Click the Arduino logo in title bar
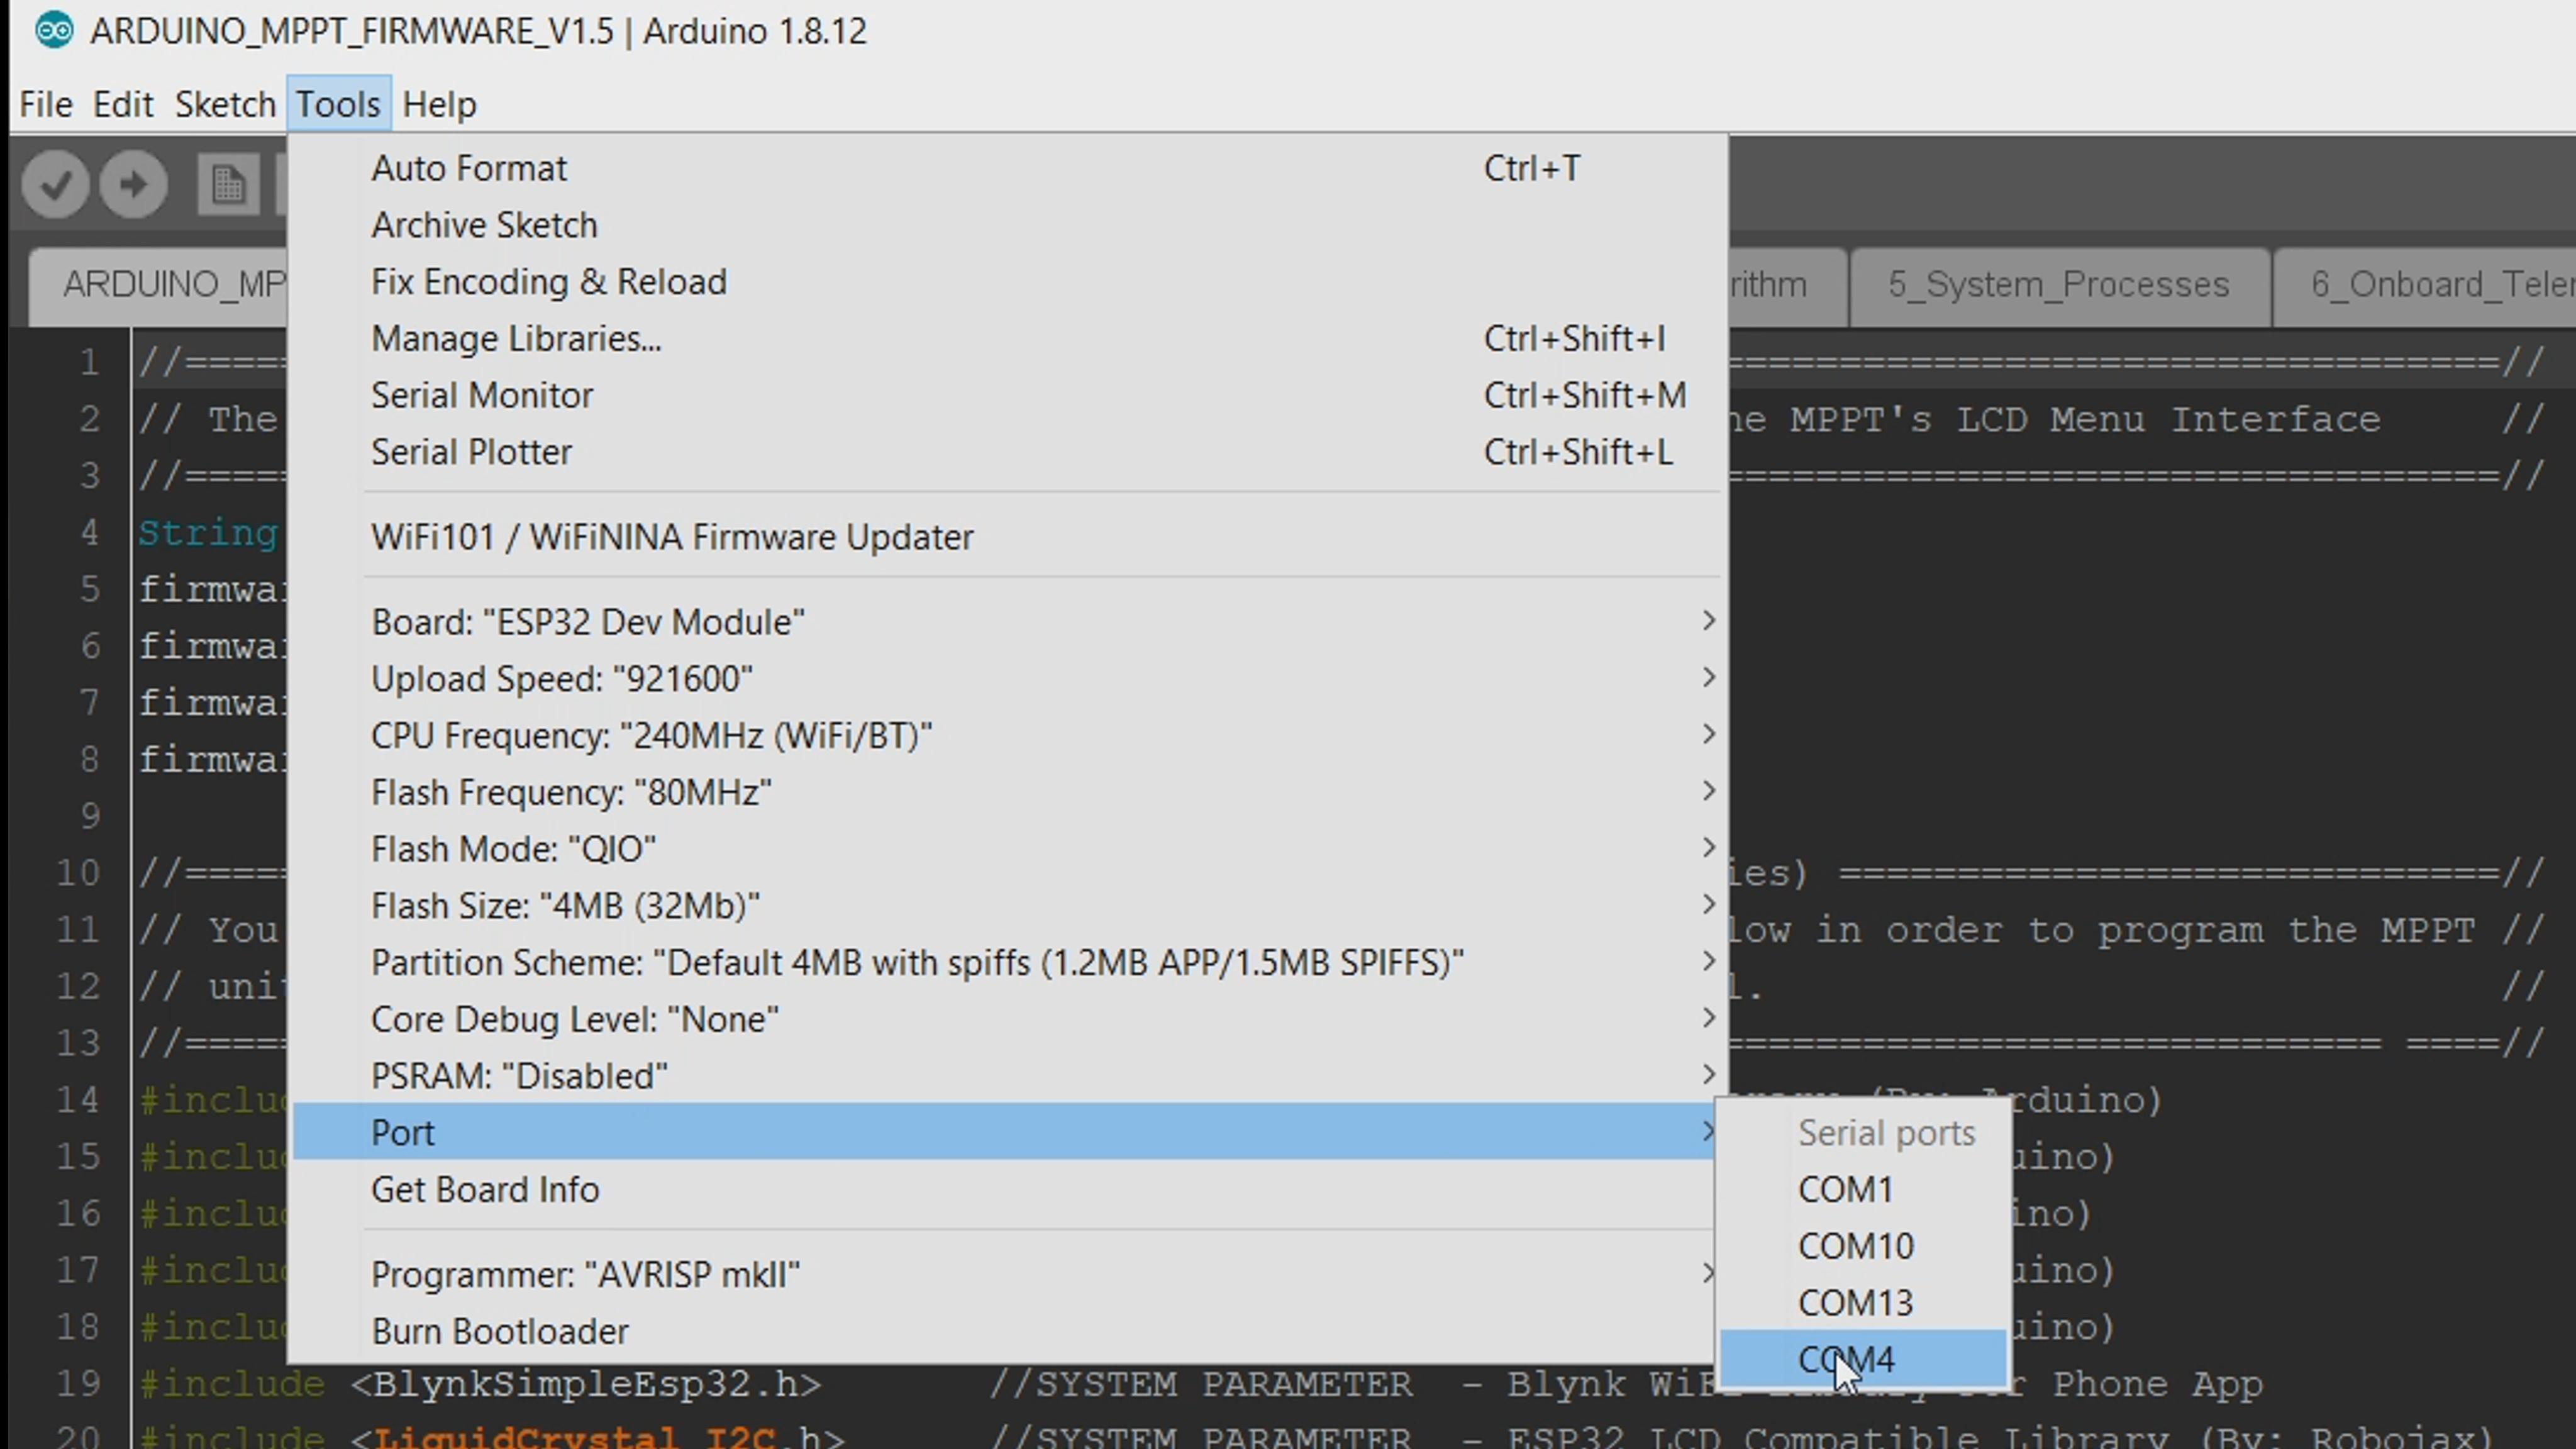 tap(54, 31)
